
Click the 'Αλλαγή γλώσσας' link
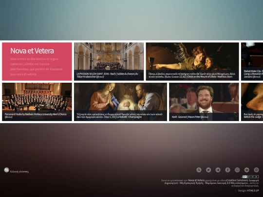click(19, 172)
